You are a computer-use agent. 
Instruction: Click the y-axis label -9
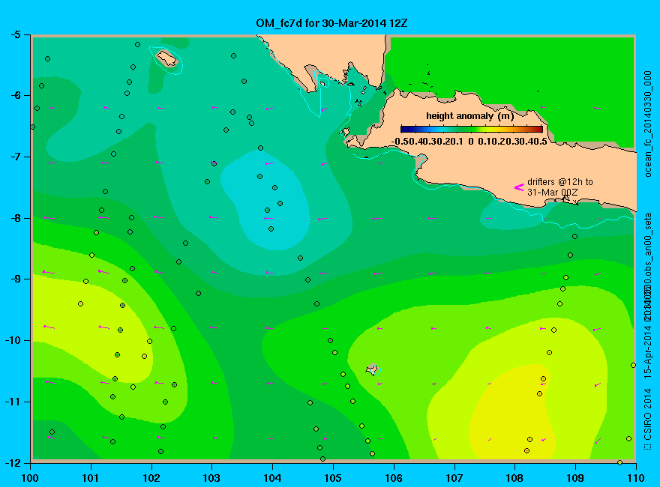[15, 279]
